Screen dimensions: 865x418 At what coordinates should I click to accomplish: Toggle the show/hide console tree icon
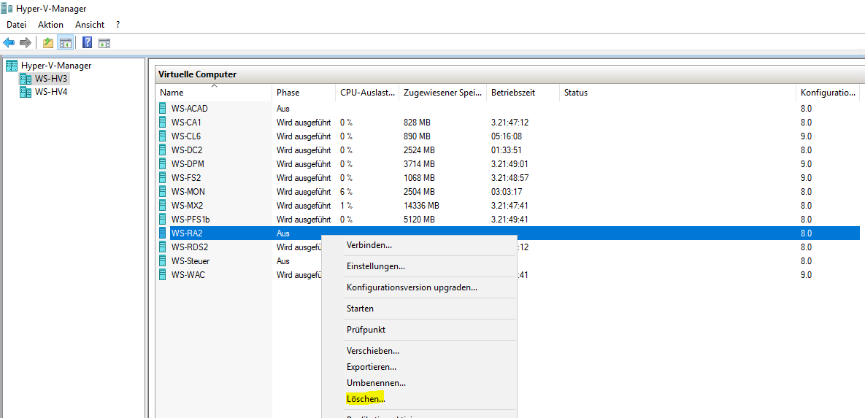66,42
